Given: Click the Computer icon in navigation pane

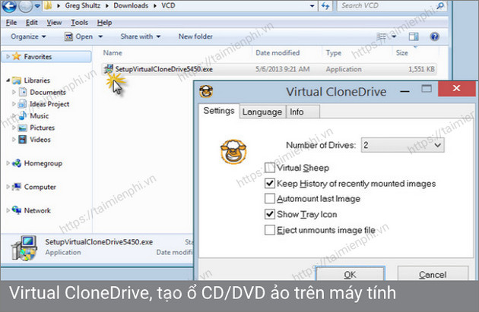Looking at the screenshot, I should pos(17,187).
